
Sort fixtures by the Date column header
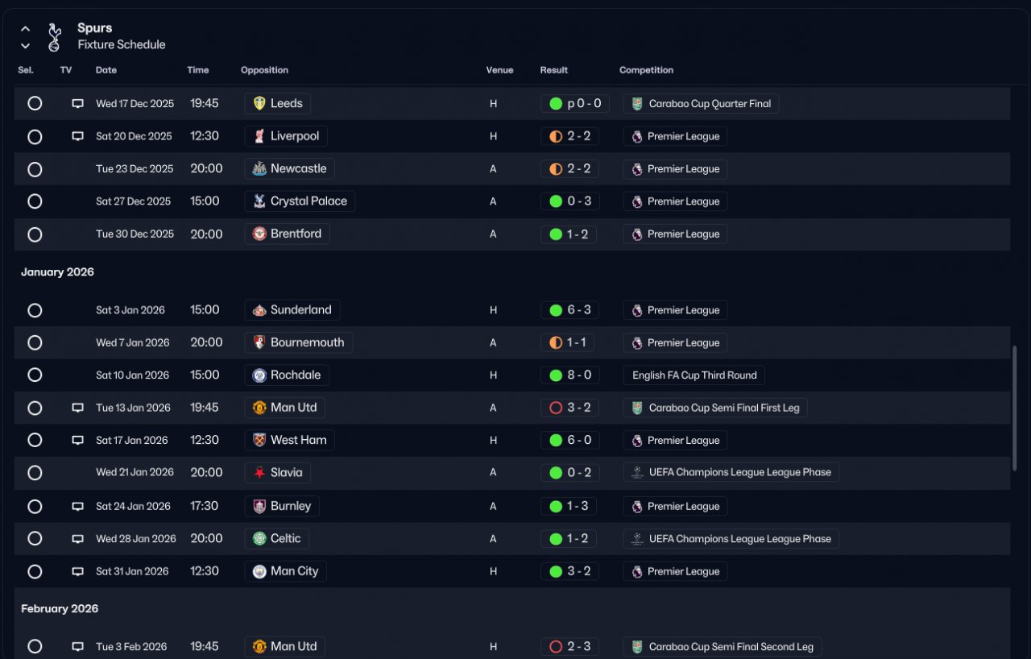(106, 70)
